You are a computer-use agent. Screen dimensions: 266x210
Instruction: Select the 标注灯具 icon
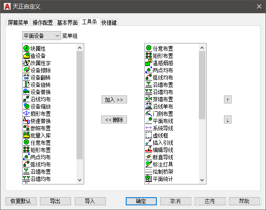149,164
